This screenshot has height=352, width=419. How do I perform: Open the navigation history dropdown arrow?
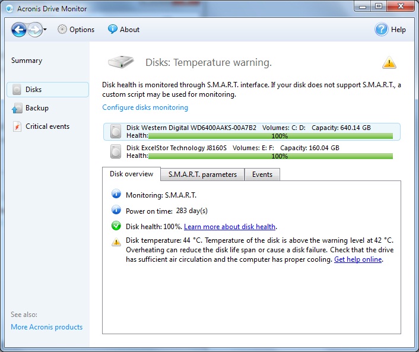click(x=45, y=30)
